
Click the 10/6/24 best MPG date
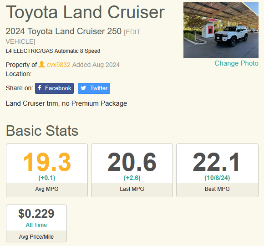click(x=217, y=178)
